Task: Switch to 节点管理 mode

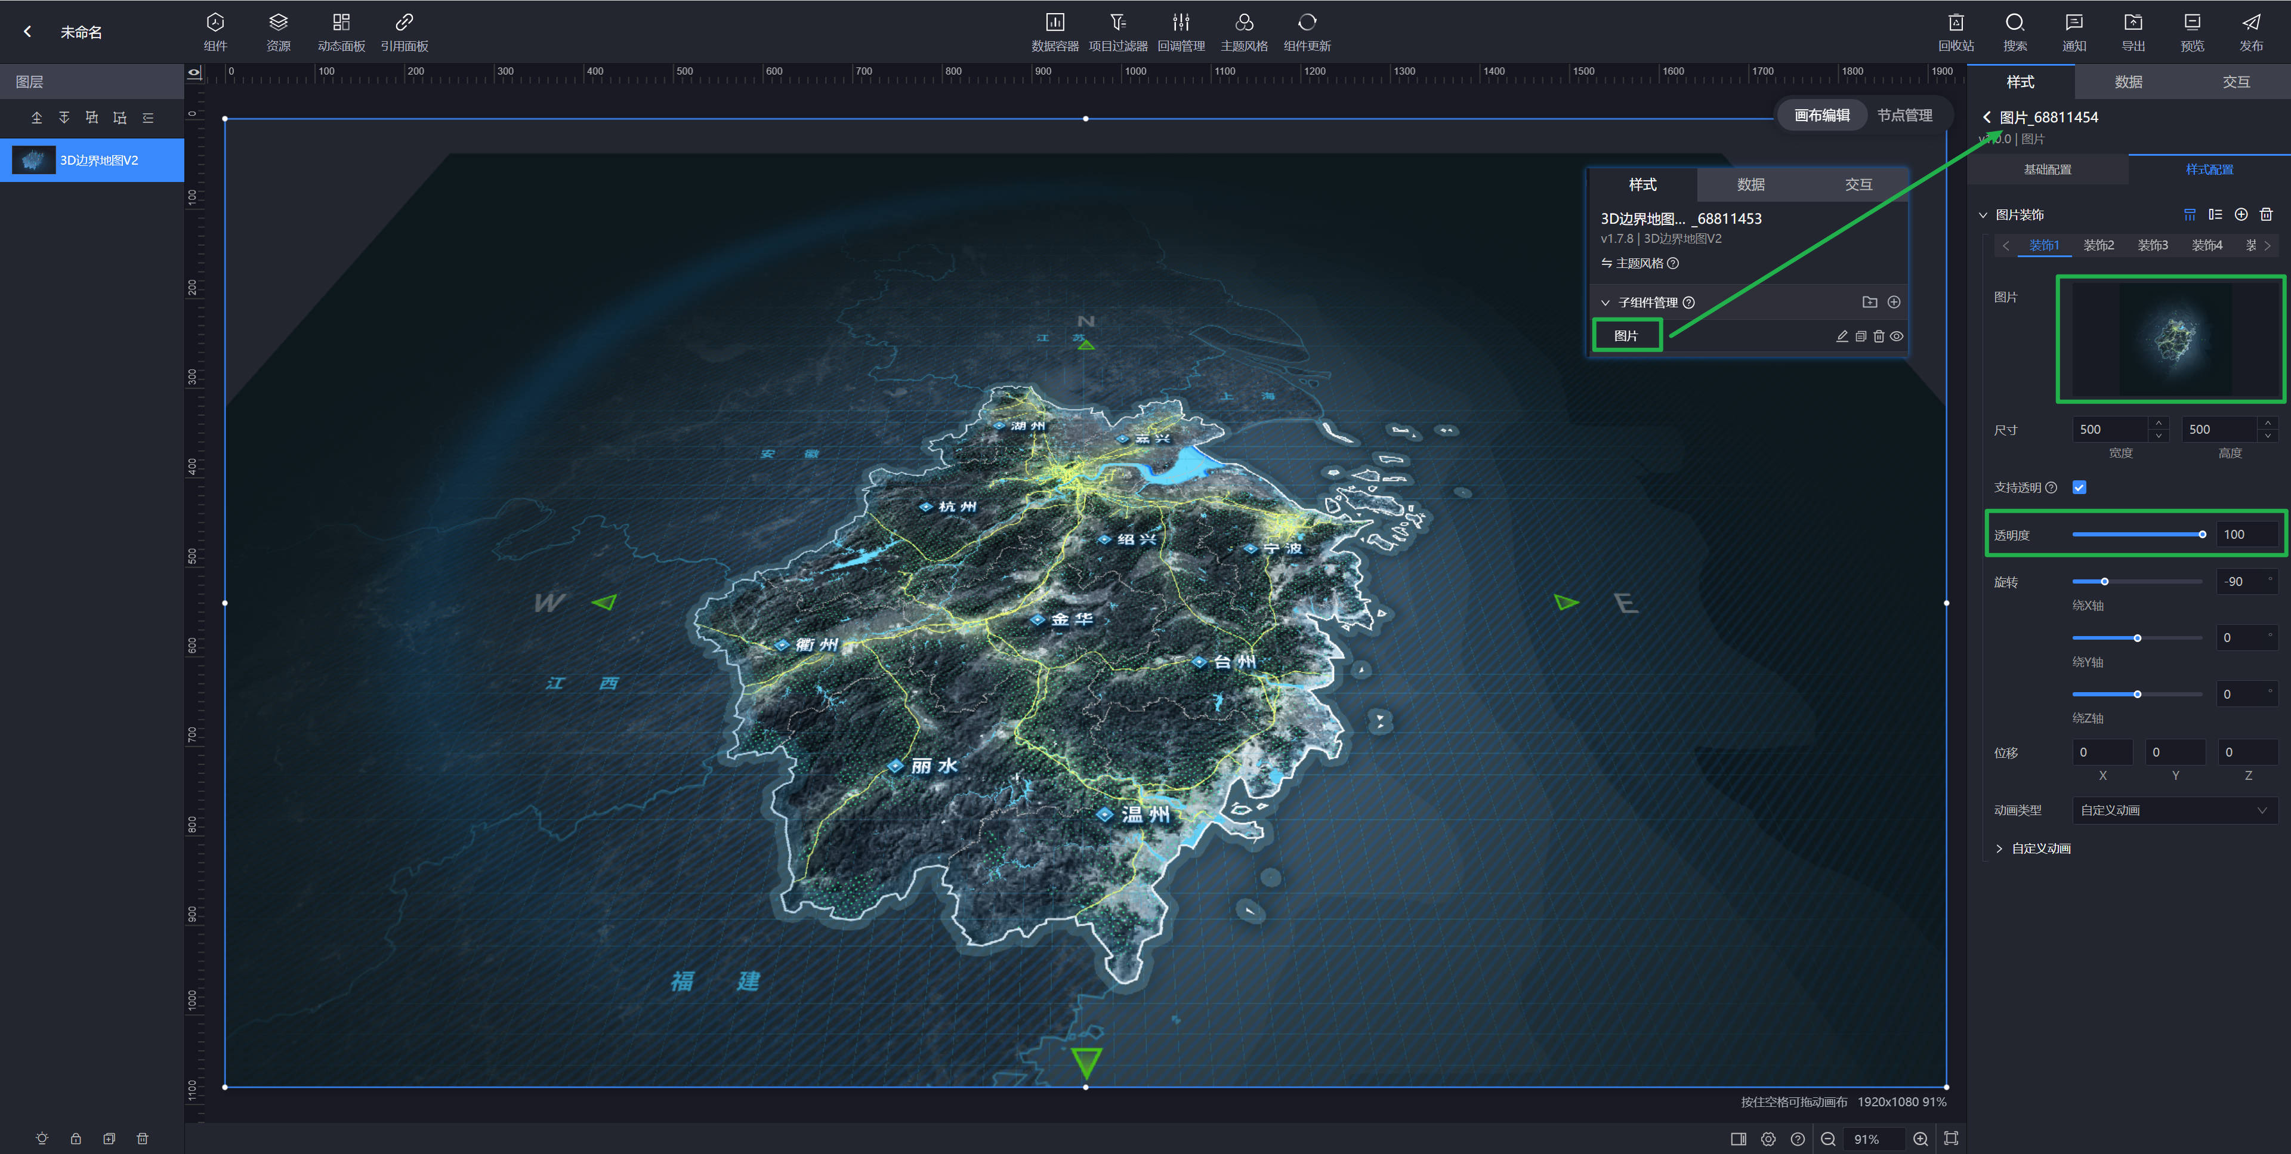Action: pyautogui.click(x=1904, y=115)
